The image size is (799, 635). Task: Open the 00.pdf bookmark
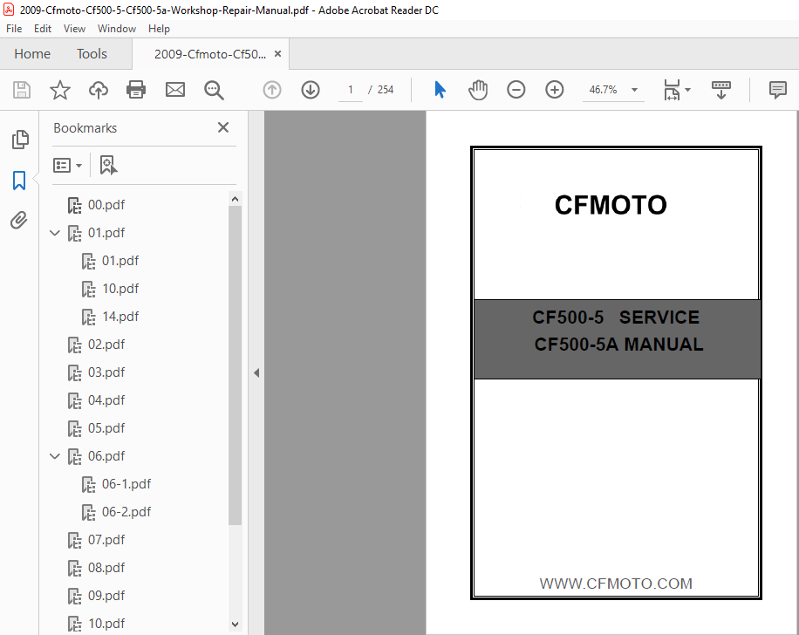pyautogui.click(x=106, y=205)
